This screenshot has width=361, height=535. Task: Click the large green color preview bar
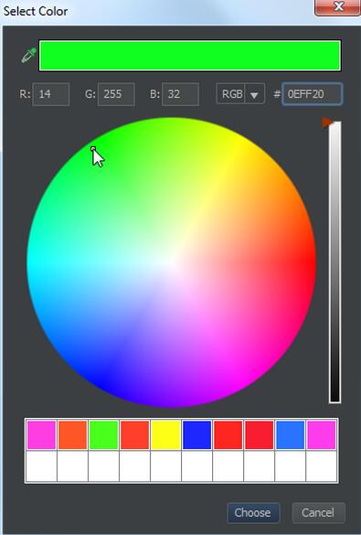pyautogui.click(x=190, y=56)
